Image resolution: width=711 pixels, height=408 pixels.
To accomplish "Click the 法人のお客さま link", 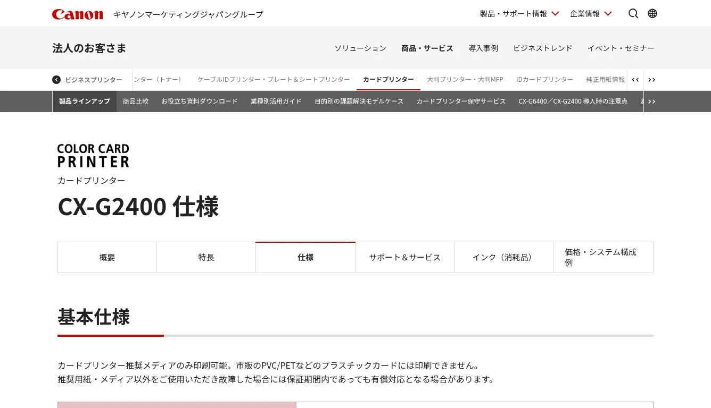I will 89,48.
